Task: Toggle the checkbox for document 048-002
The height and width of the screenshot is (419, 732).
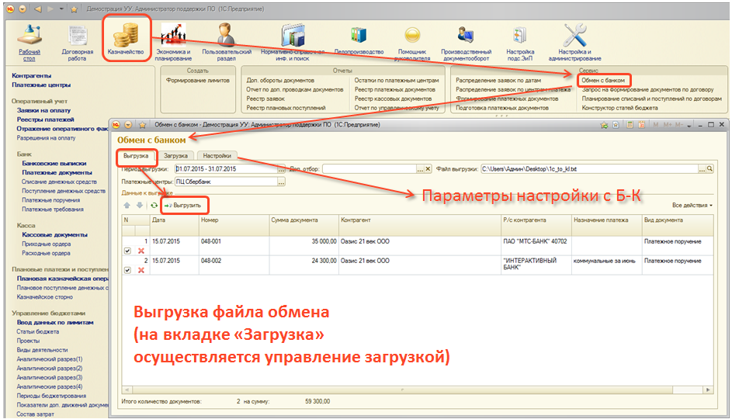Action: pos(127,270)
